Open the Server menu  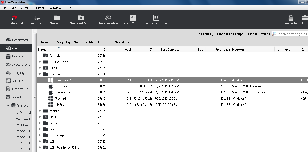(x=24, y=8)
